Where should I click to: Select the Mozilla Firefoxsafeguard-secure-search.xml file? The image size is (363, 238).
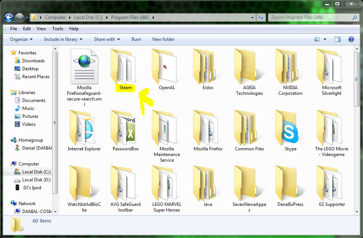(x=84, y=77)
